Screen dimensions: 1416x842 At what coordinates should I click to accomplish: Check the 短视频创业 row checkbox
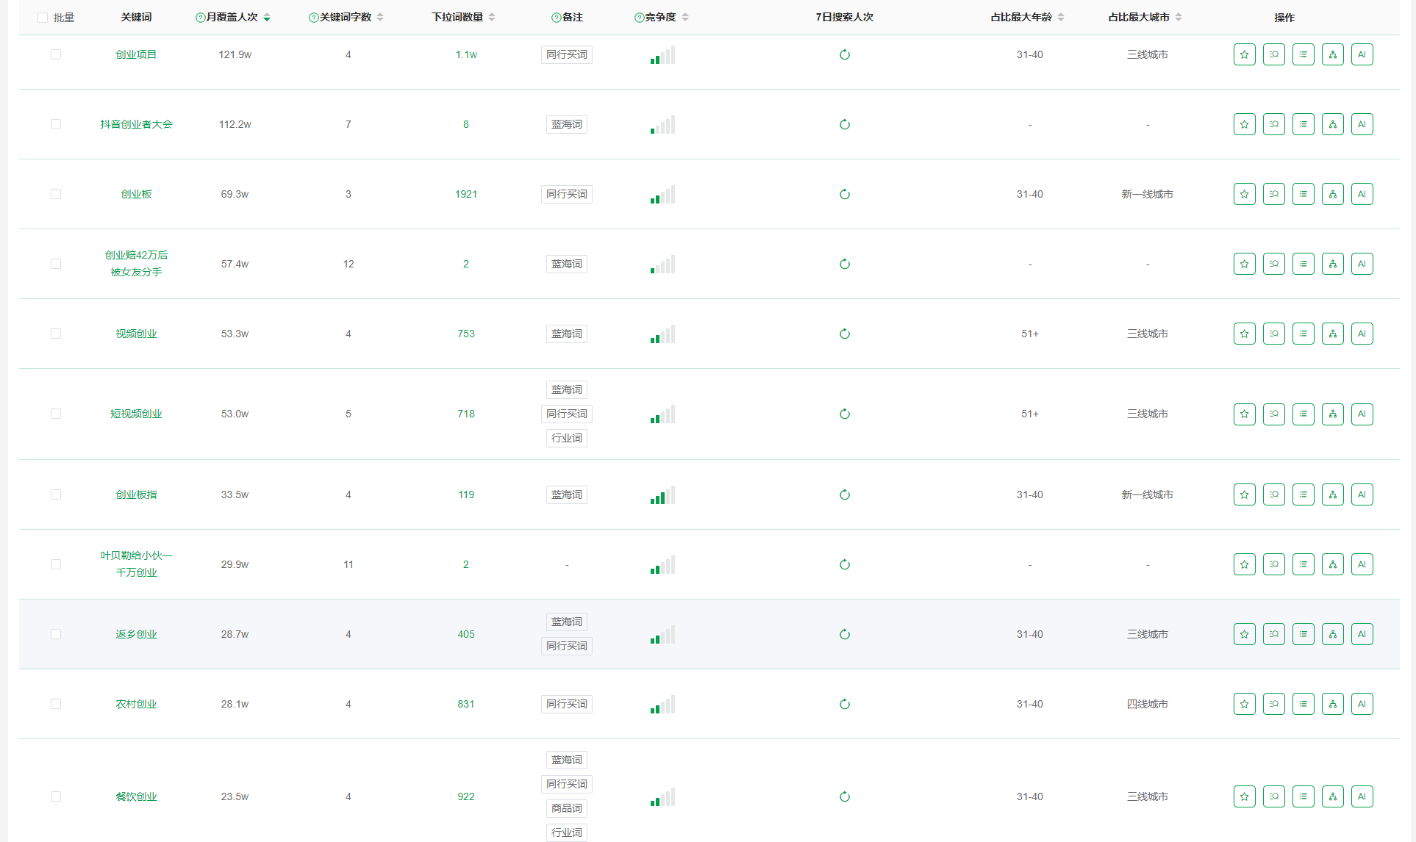[56, 414]
